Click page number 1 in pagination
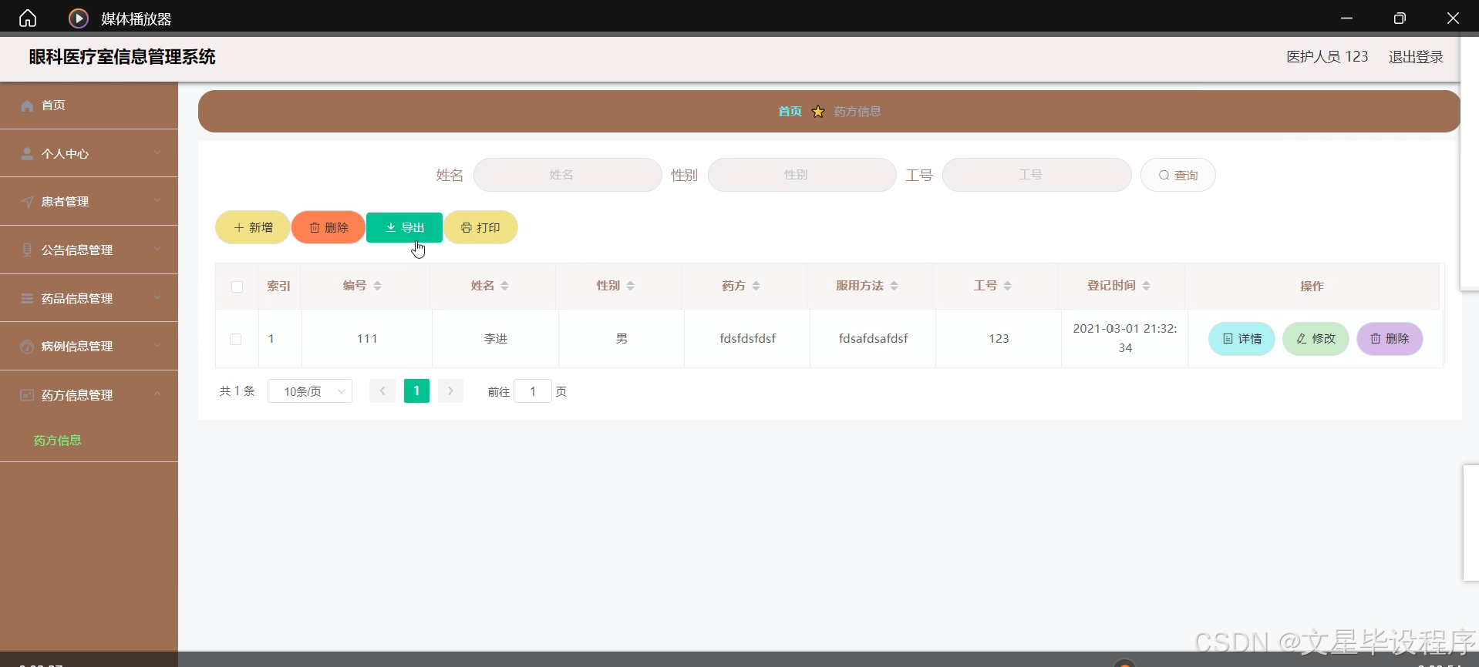 [x=416, y=391]
